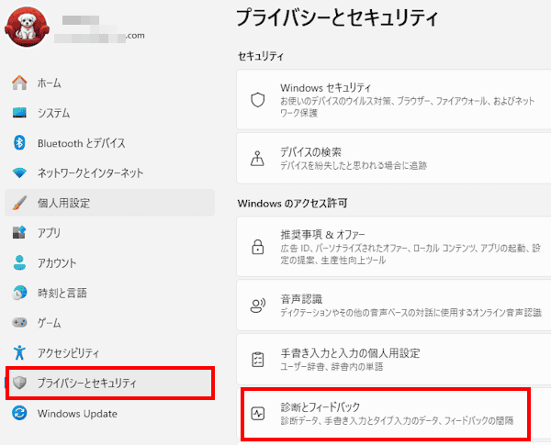Click the shield icon in Windows セキュリティ card
The image size is (551, 445).
click(257, 100)
